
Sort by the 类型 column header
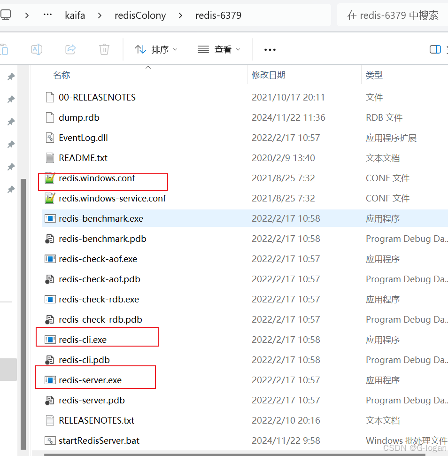point(374,75)
